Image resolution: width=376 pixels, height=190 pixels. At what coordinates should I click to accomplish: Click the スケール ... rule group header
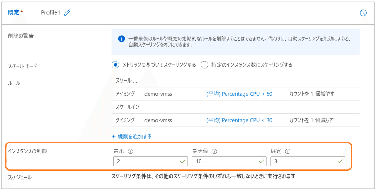click(126, 81)
